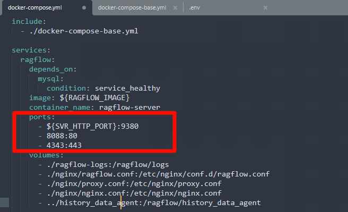Click the '4343:443' port mapping
Image resolution: width=348 pixels, height=212 pixels.
(x=64, y=145)
